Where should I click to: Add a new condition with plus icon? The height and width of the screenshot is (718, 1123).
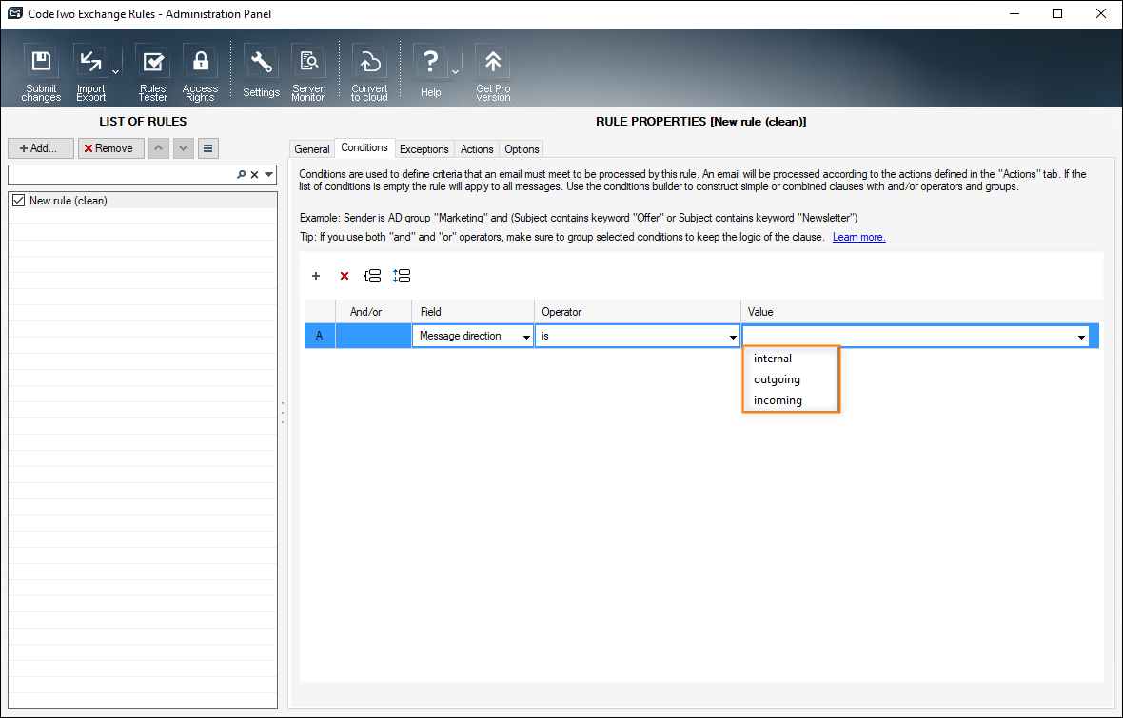pyautogui.click(x=316, y=276)
